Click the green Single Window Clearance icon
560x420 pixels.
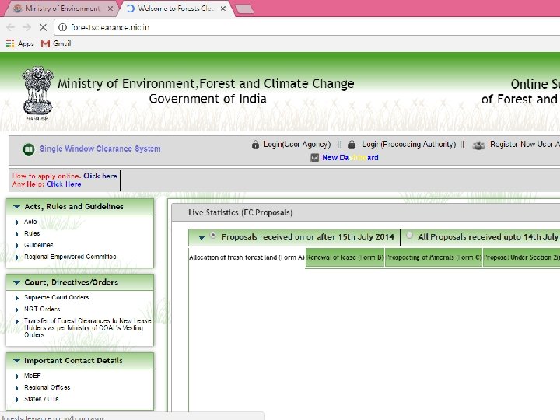point(29,149)
